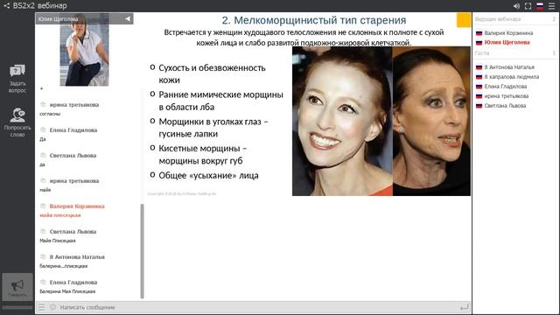This screenshot has width=560, height=315.
Task: Select guest Светлана Львова in participants
Action: point(505,106)
